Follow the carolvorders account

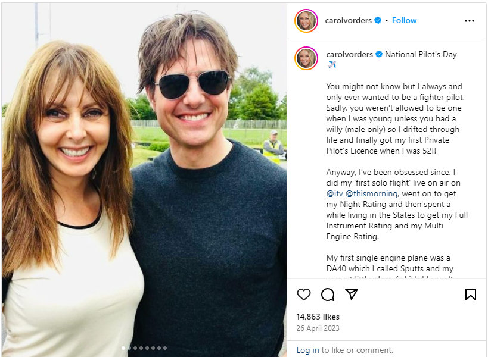[x=405, y=20]
